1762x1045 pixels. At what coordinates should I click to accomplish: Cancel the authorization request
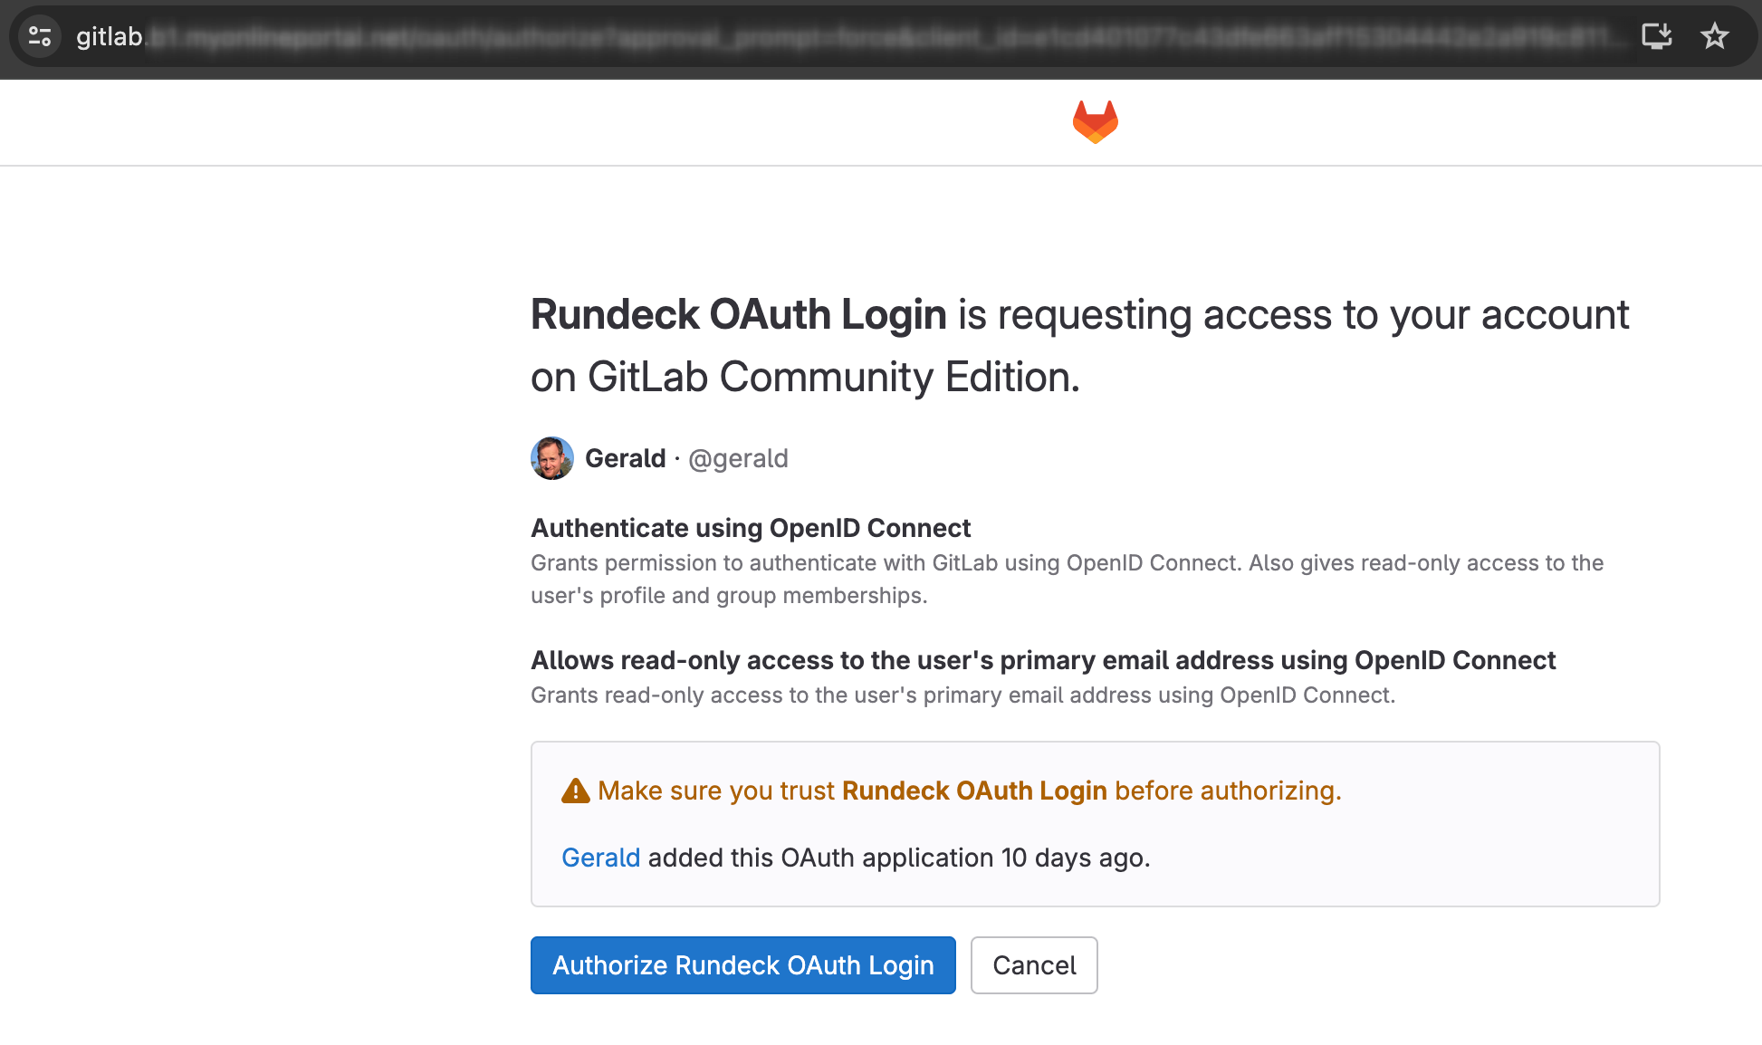(1034, 965)
